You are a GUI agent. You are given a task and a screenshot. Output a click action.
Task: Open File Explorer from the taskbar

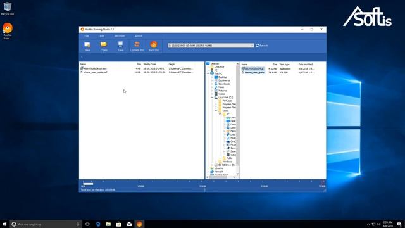click(108, 224)
